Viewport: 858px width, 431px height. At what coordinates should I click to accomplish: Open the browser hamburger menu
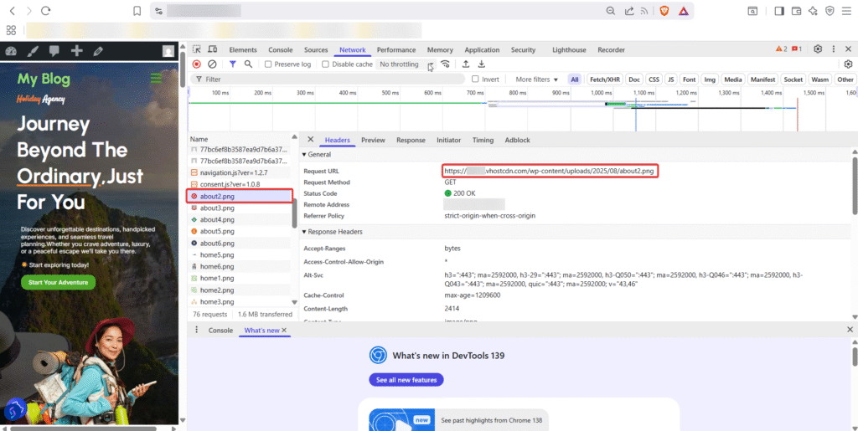tap(846, 11)
